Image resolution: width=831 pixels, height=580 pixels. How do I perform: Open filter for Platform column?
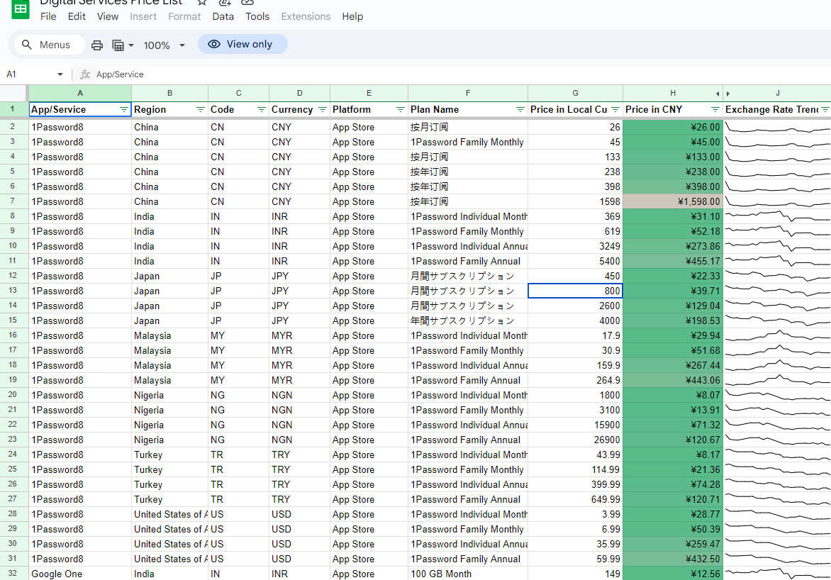click(400, 109)
